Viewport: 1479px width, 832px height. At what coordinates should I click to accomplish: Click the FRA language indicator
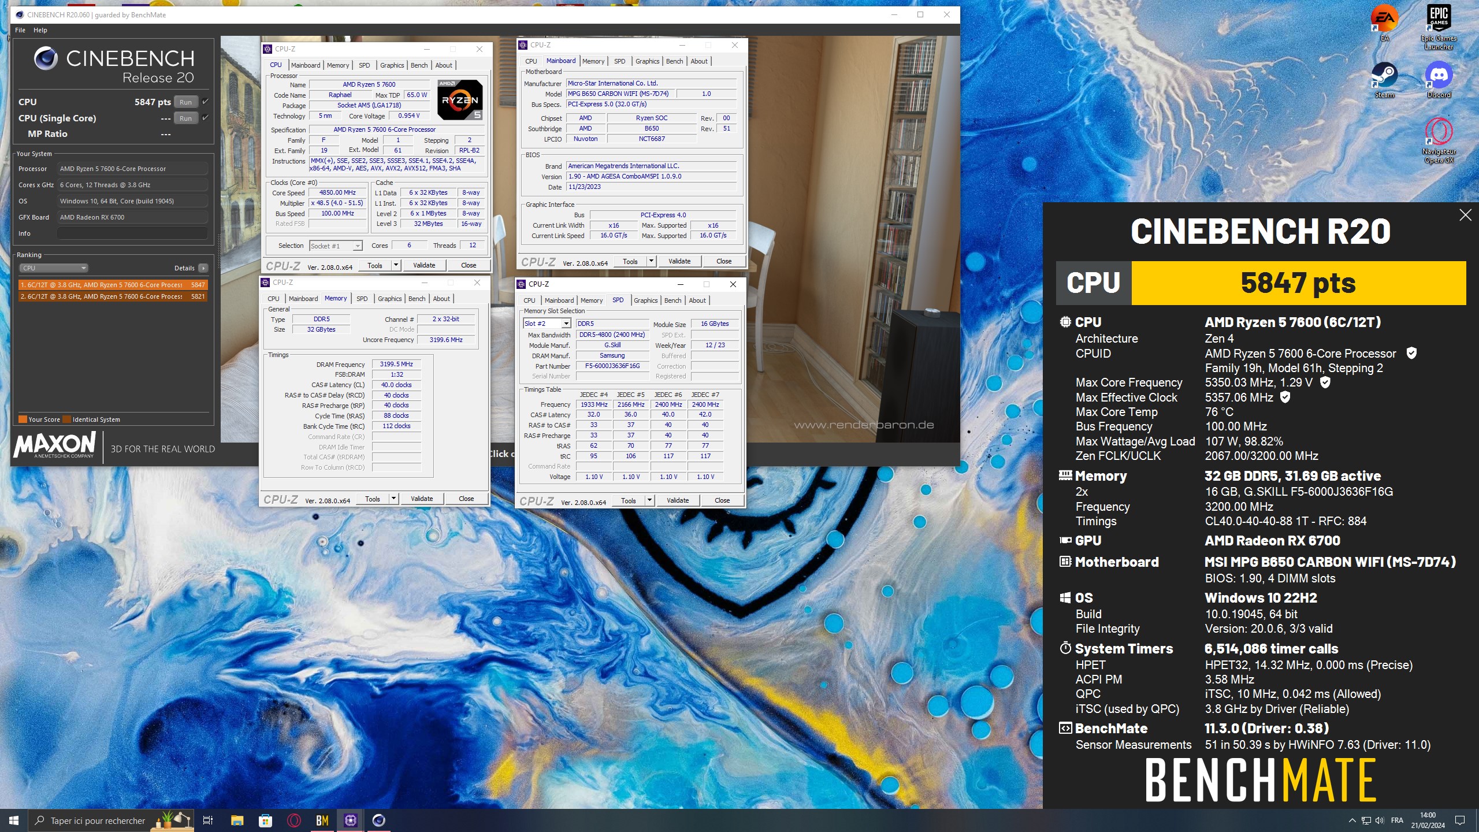(1397, 820)
